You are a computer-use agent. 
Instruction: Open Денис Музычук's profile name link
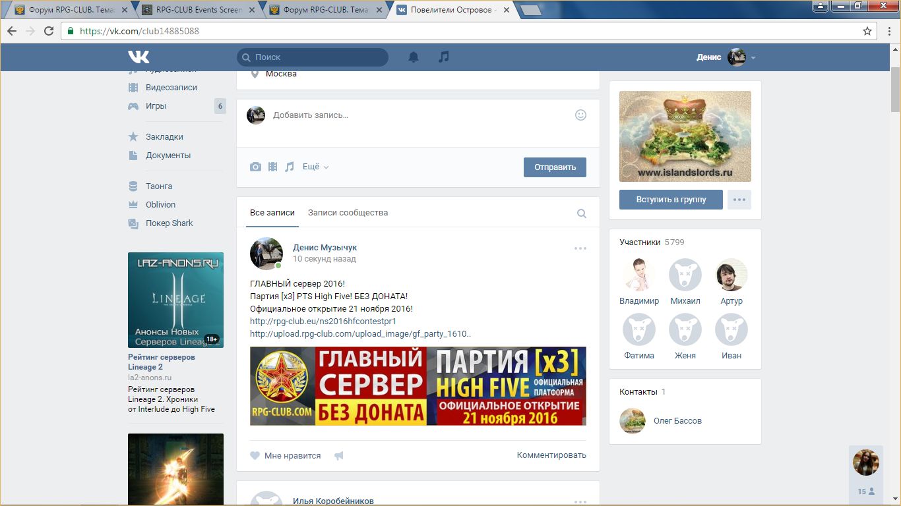[x=325, y=248]
